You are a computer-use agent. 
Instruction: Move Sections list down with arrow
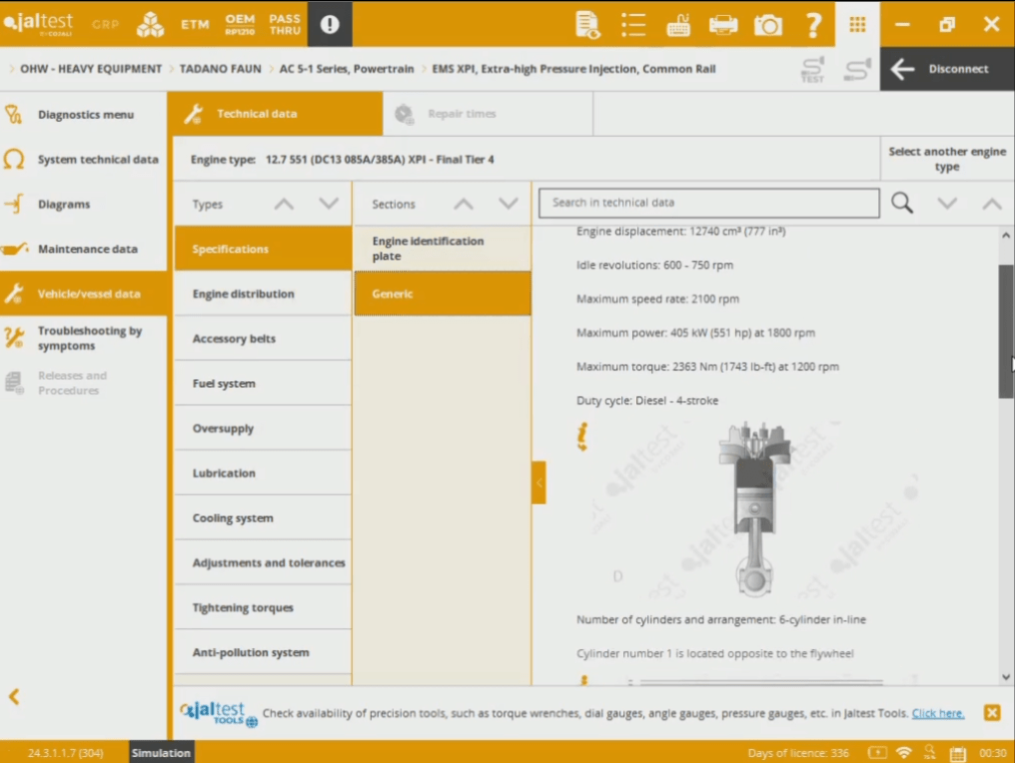(x=508, y=204)
